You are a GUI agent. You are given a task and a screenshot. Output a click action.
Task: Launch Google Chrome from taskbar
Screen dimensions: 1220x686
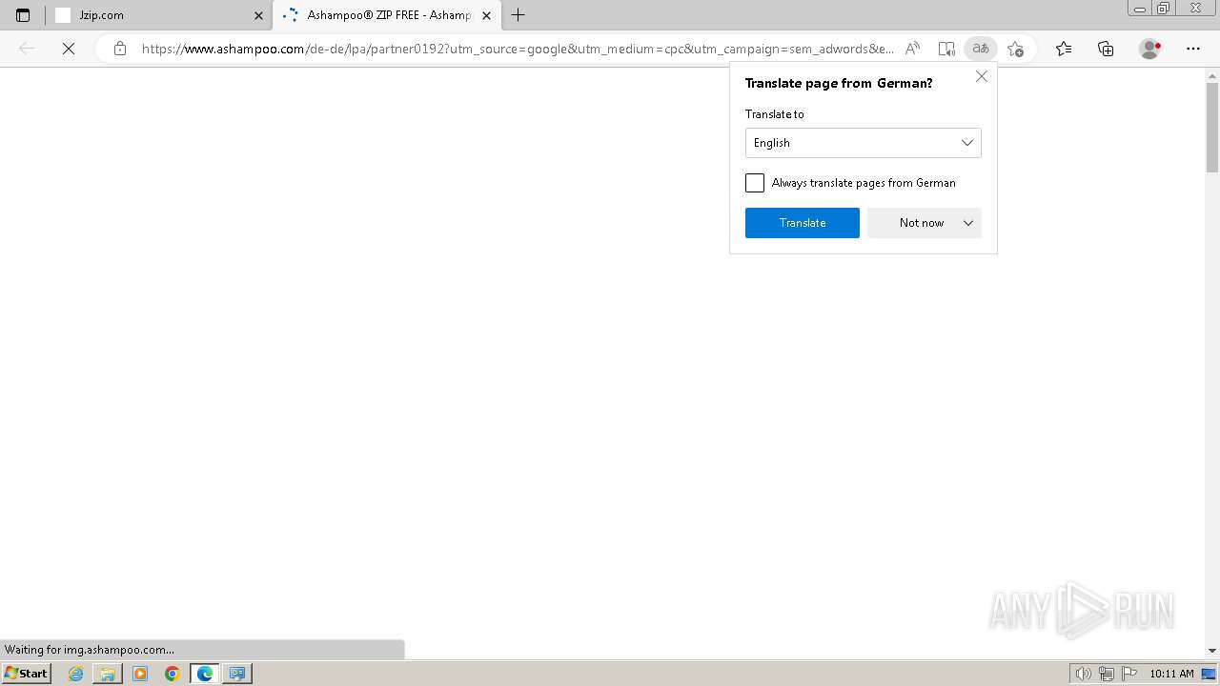(x=173, y=674)
